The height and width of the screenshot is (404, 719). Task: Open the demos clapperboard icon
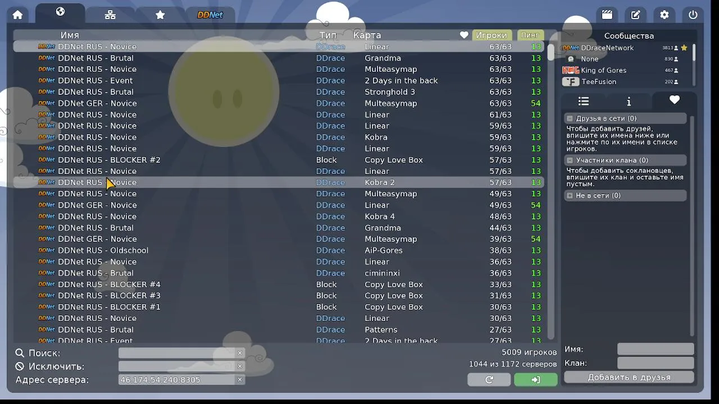point(607,15)
